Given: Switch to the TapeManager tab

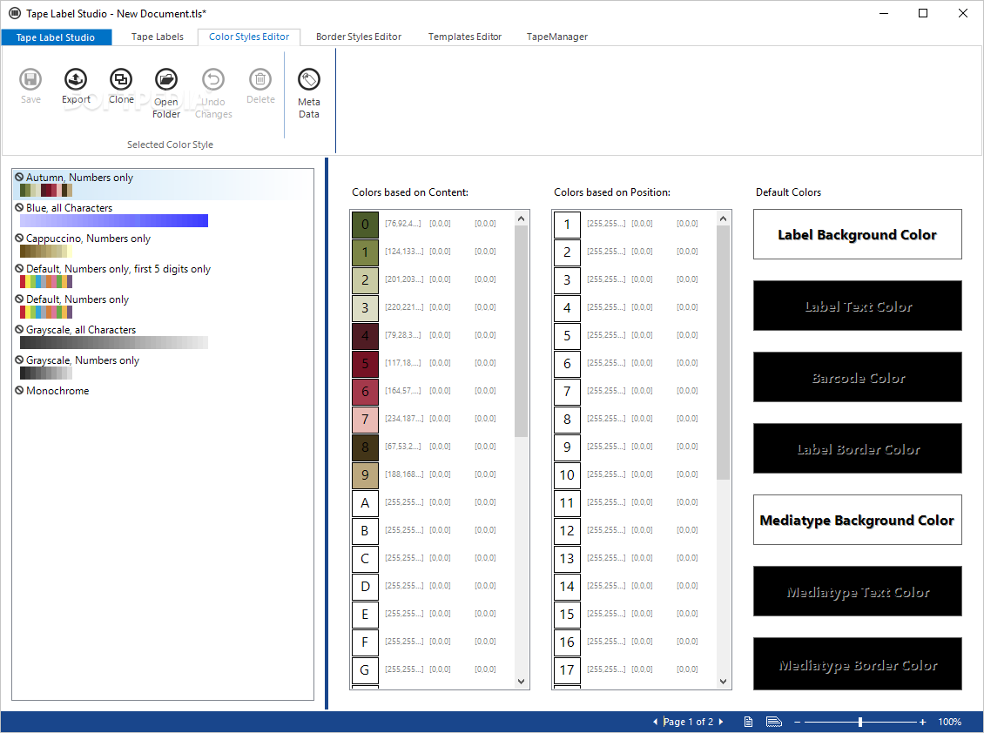Looking at the screenshot, I should pyautogui.click(x=557, y=37).
